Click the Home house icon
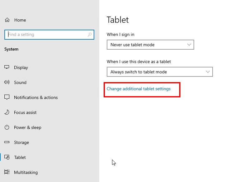The width and height of the screenshot is (231, 182). click(x=7, y=20)
